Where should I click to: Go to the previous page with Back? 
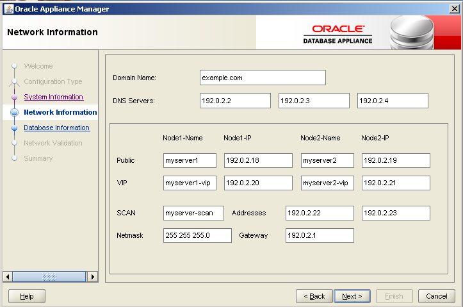click(x=314, y=296)
